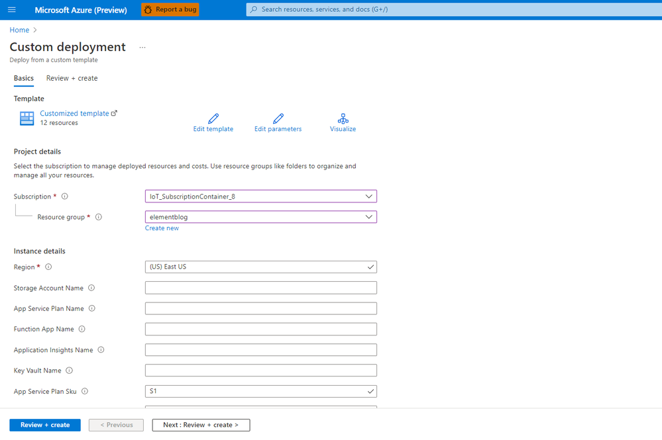Click the Storage Account Name field

tap(261, 288)
